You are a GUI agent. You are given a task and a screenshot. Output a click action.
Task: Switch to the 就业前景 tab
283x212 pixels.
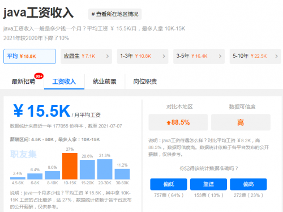pos(105,82)
